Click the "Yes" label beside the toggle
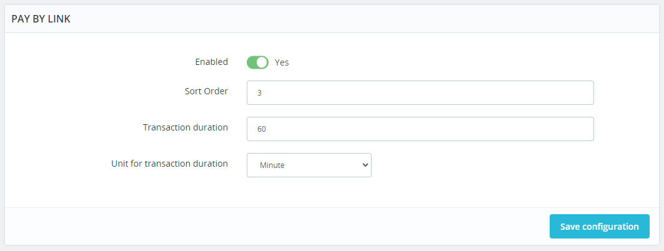 282,62
